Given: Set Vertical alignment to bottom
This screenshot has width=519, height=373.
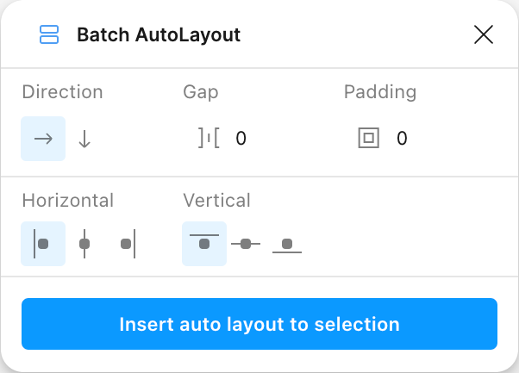Looking at the screenshot, I should click(x=287, y=244).
